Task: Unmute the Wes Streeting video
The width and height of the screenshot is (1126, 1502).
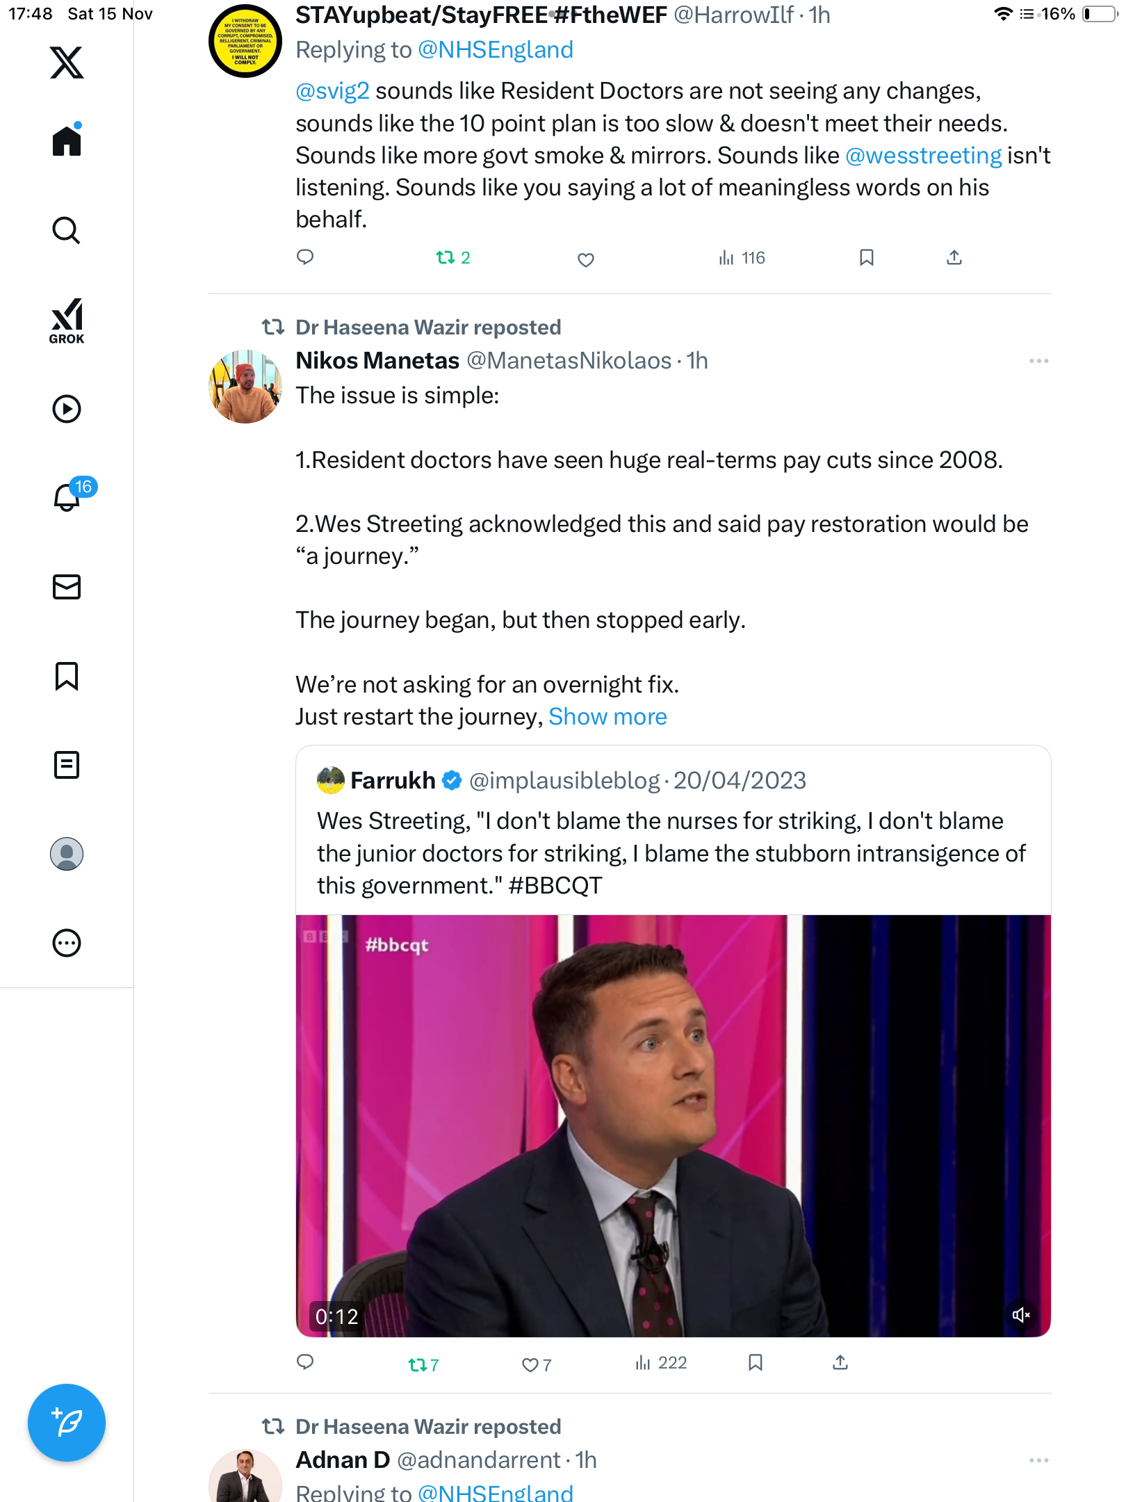Action: (x=1021, y=1314)
